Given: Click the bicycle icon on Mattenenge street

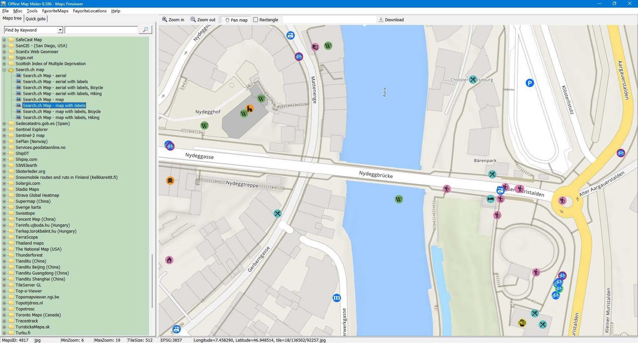Looking at the screenshot, I should [299, 57].
